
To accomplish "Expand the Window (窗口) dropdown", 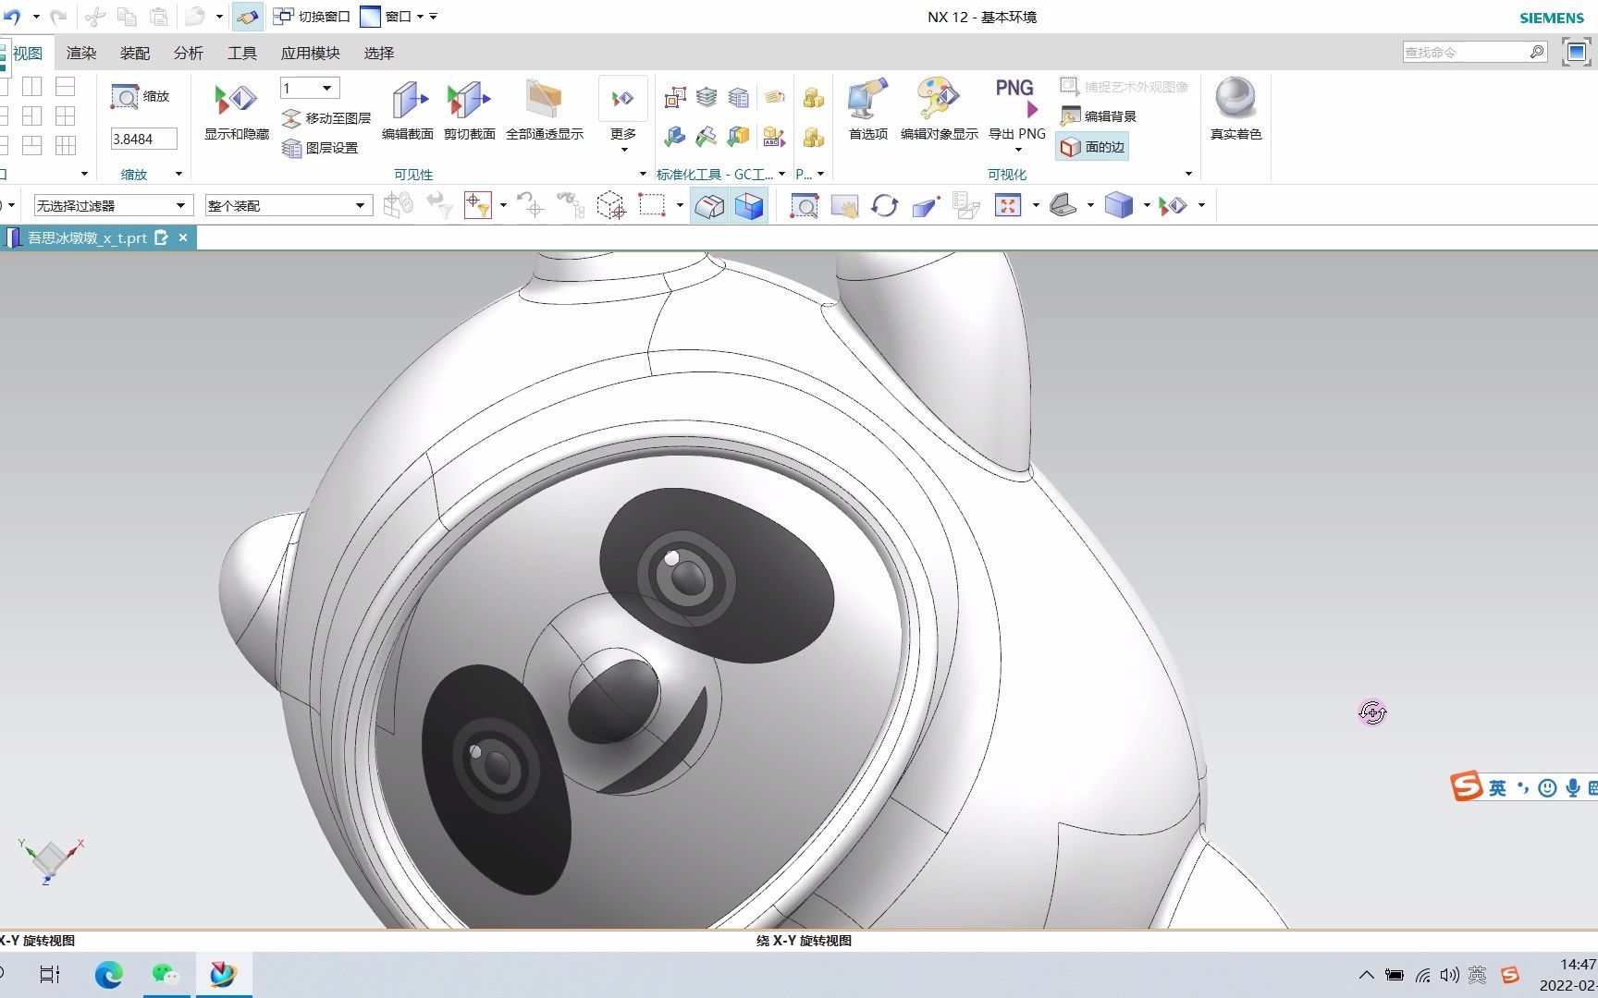I will point(420,17).
